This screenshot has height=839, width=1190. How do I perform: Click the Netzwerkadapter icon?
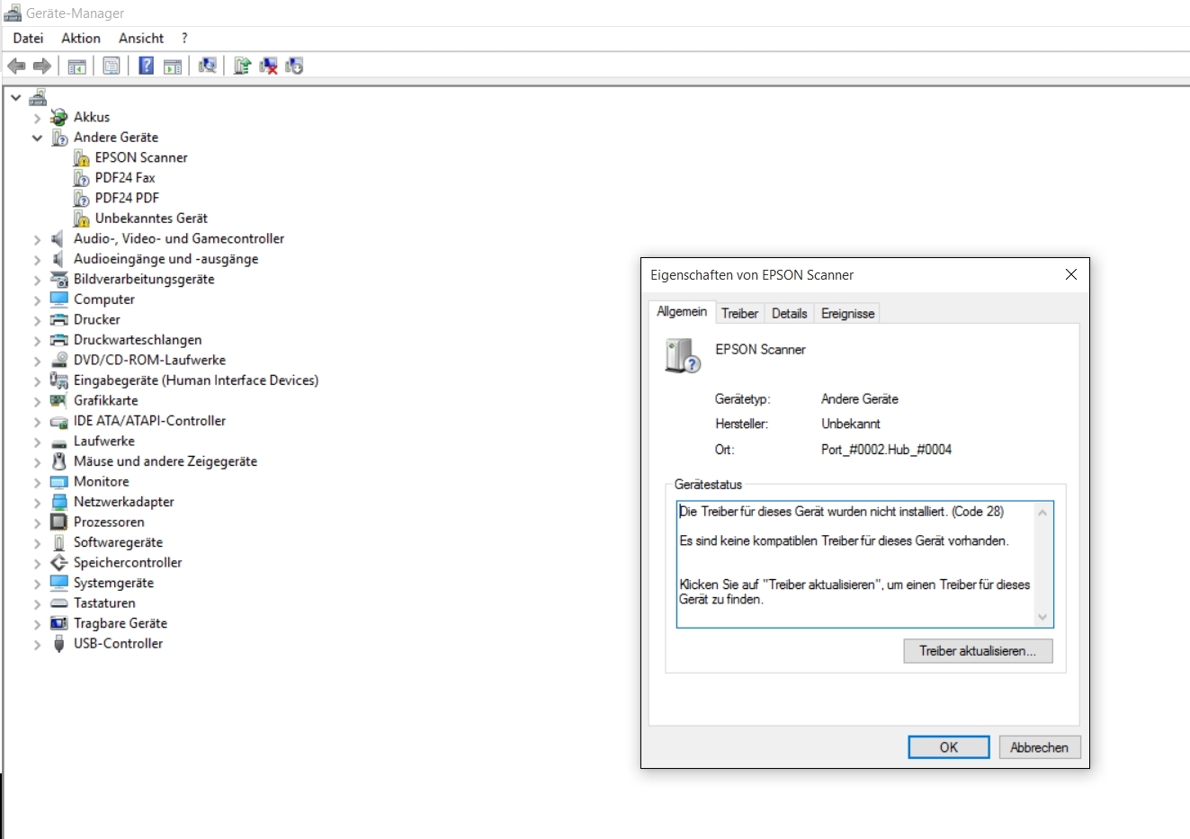click(x=59, y=502)
